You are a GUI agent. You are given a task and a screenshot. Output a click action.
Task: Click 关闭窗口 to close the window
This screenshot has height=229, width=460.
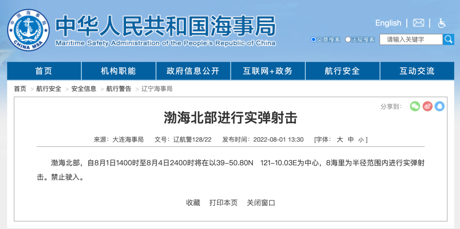(261, 203)
